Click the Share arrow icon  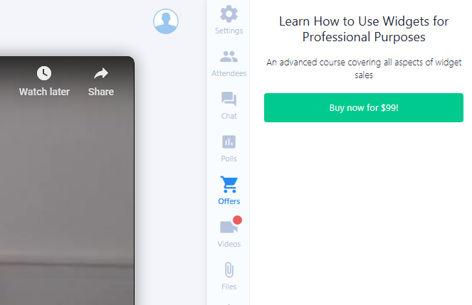coord(101,73)
